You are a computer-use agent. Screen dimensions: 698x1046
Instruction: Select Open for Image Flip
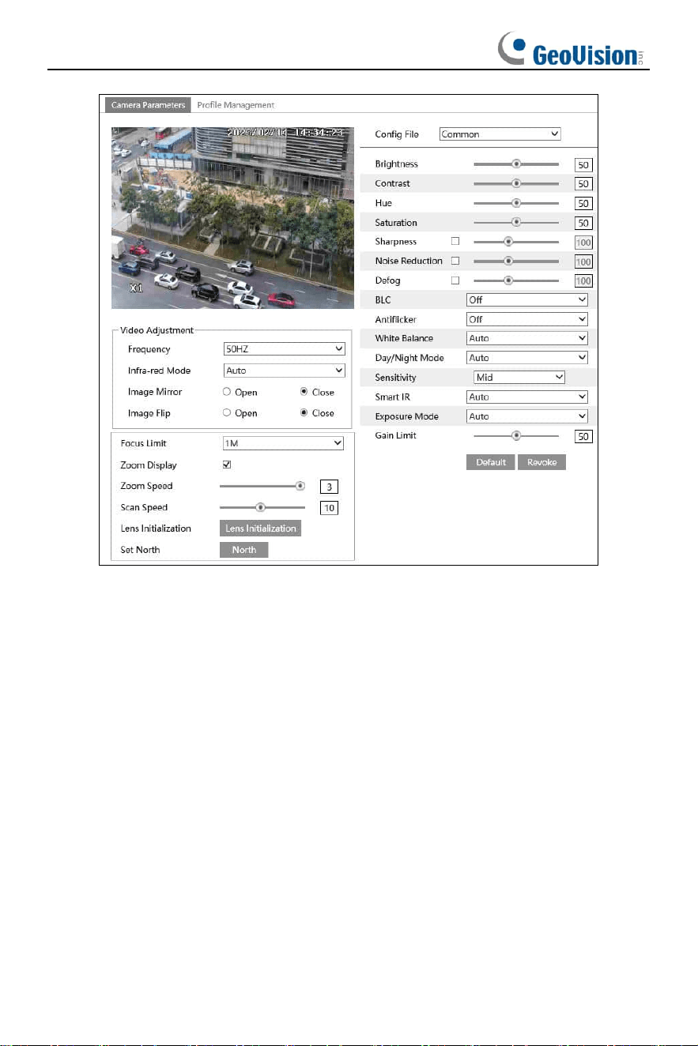tap(228, 412)
